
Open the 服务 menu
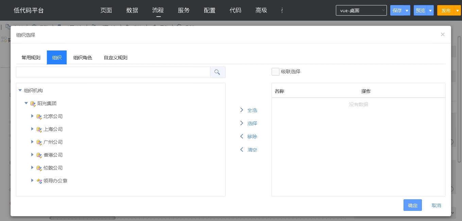pyautogui.click(x=184, y=11)
